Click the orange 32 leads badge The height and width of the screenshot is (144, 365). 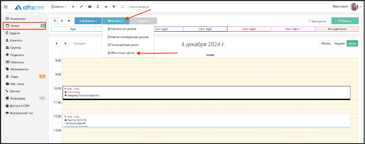coord(43,77)
